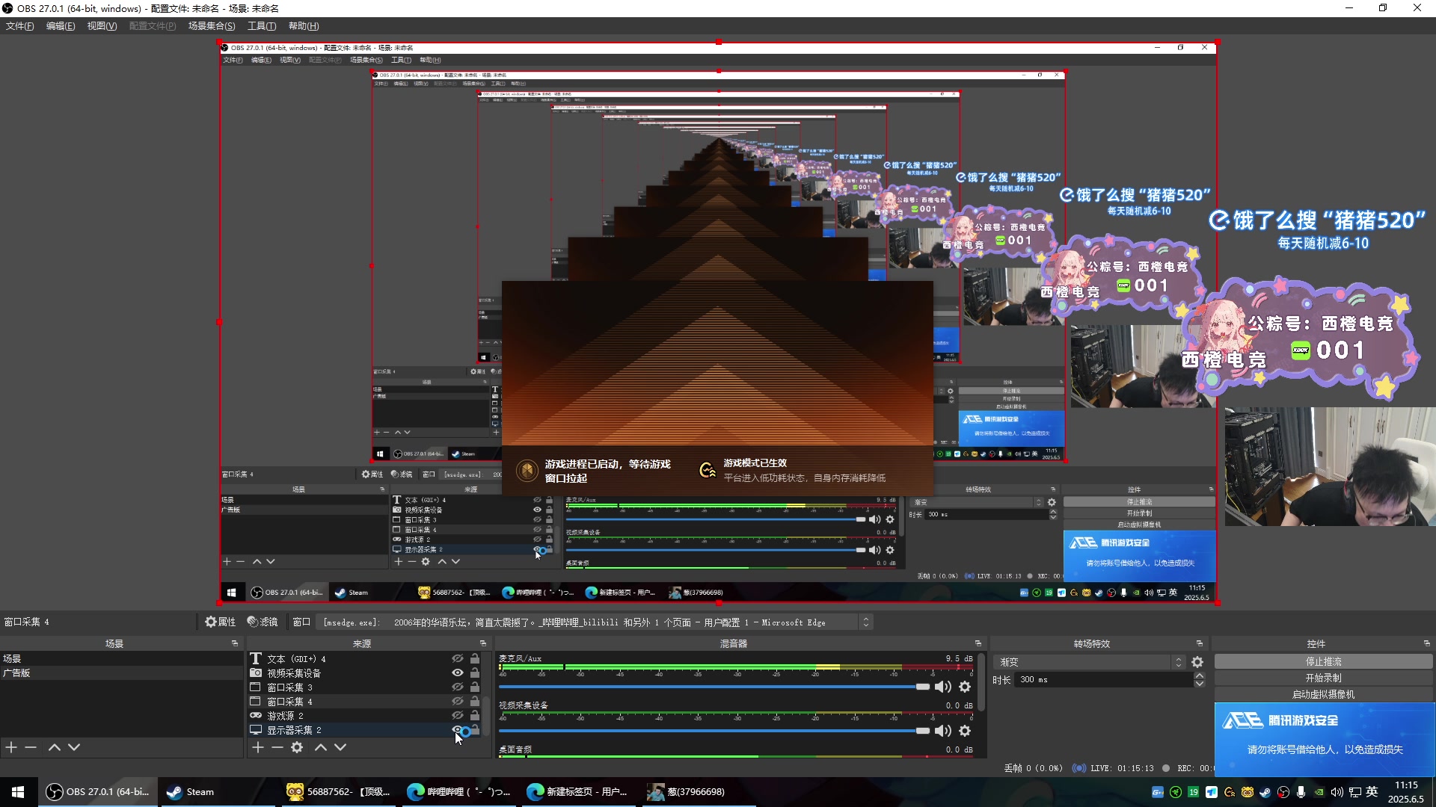Click Steam tray icon in system tray
Screen dimensions: 1436x807
(1265, 792)
